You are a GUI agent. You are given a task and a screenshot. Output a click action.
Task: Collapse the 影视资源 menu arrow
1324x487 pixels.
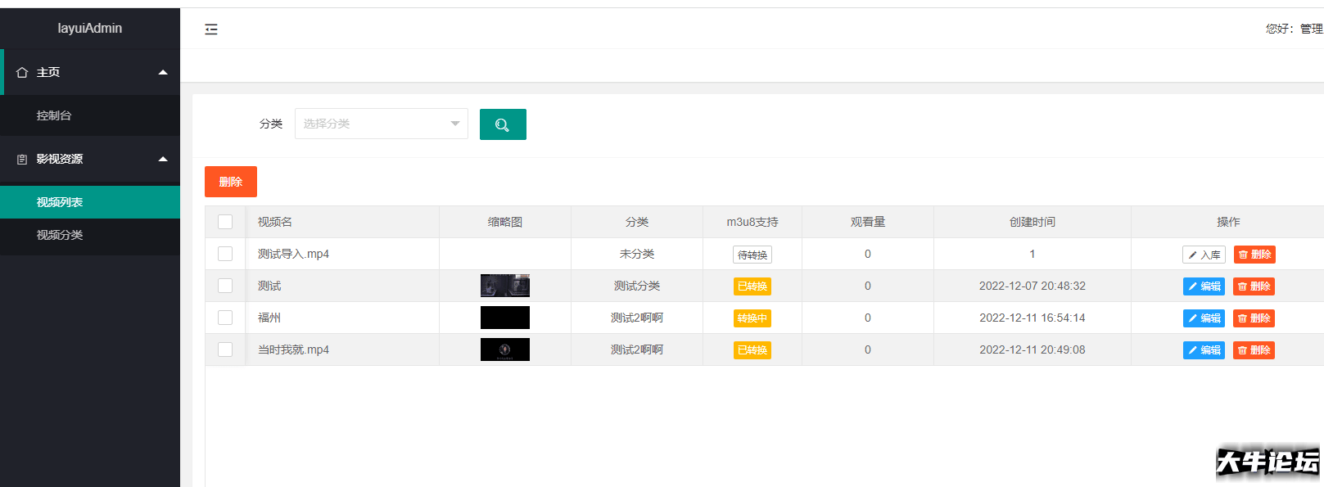click(x=163, y=159)
